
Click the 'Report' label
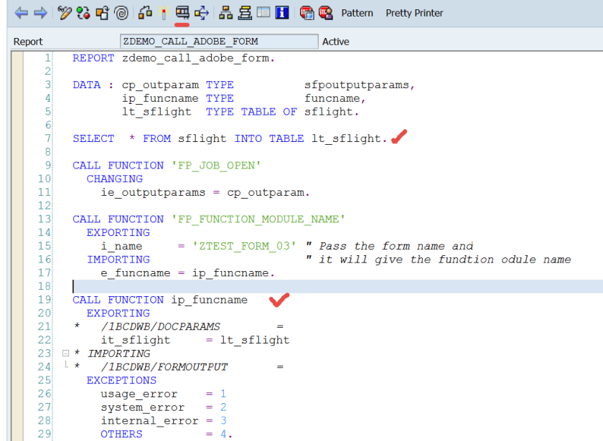(x=28, y=42)
